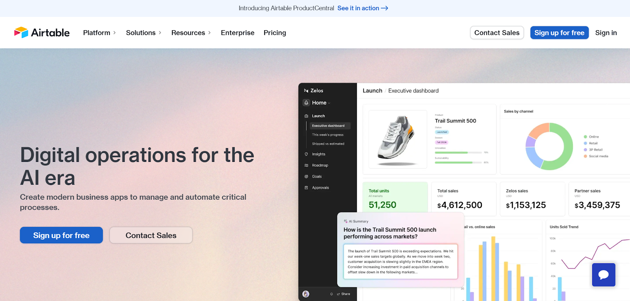Expand the Platform menu

point(99,33)
